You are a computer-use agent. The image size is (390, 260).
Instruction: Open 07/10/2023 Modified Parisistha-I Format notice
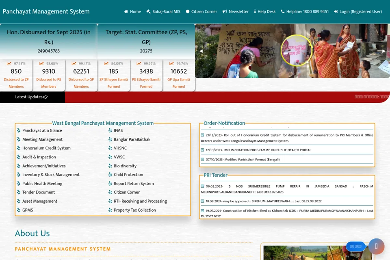(x=243, y=160)
